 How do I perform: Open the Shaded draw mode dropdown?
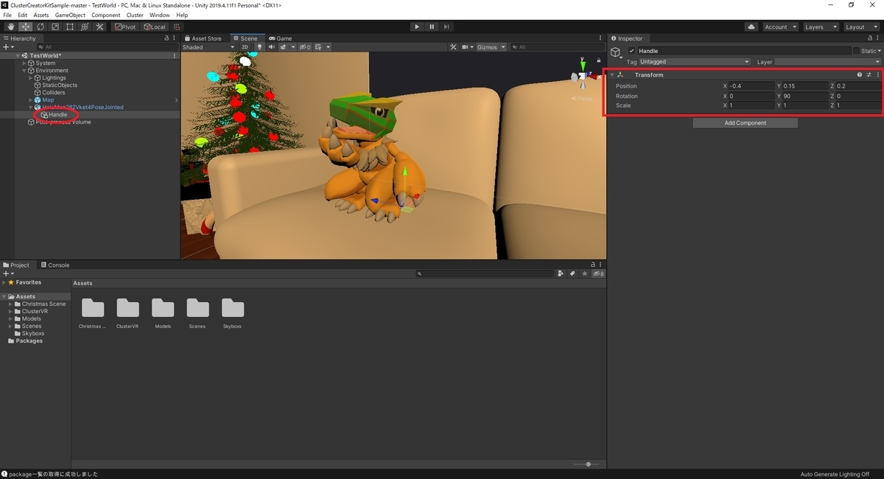pyautogui.click(x=208, y=47)
